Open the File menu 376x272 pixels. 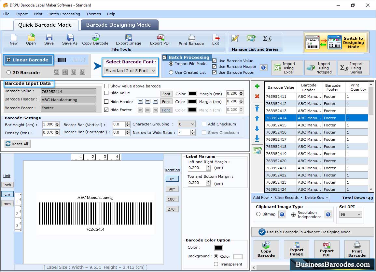point(6,14)
